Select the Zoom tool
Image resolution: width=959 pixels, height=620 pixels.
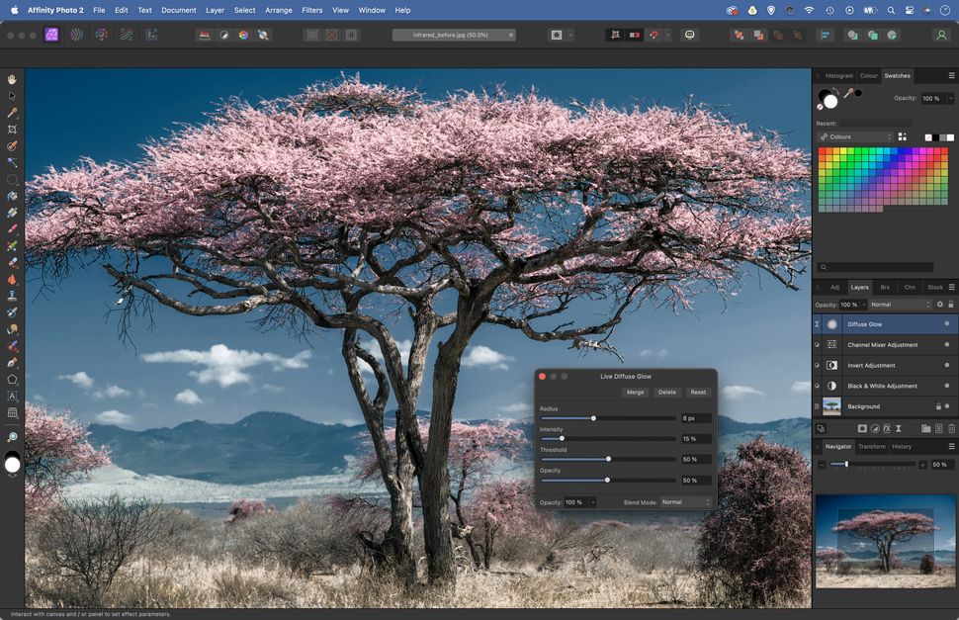[x=13, y=435]
